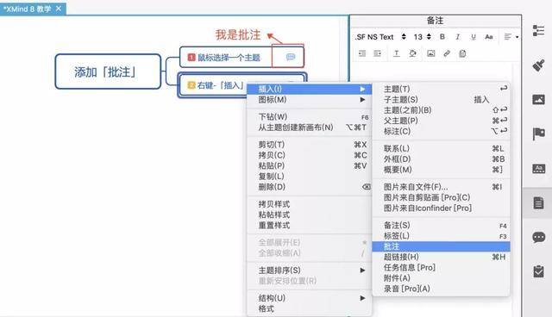Click the red priority 1 marker

coord(191,58)
